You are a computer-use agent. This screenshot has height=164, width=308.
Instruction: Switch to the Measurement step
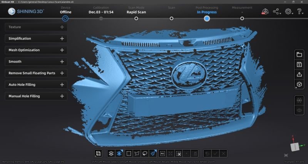coord(242,18)
